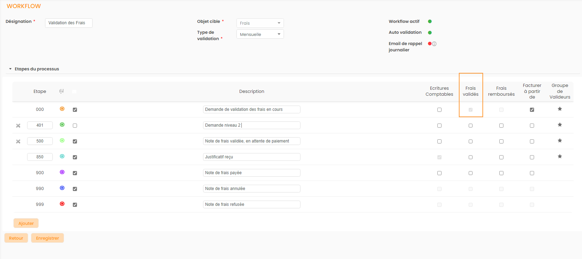
Task: Toggle the Workflow actif green indicator
Action: tap(430, 21)
